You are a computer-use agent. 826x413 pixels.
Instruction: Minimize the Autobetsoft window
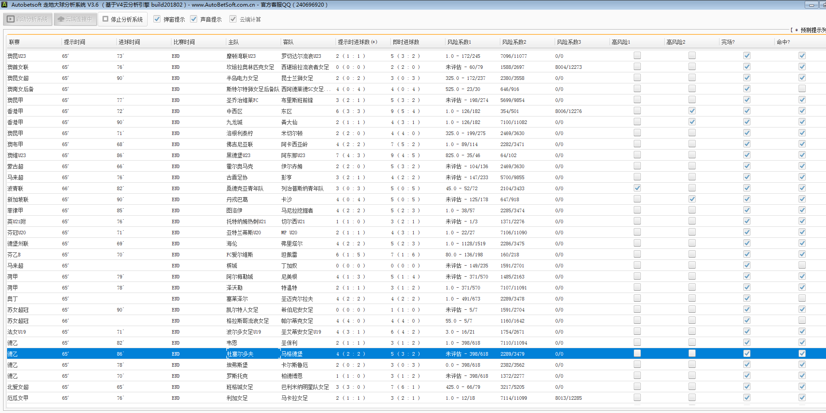(x=811, y=5)
